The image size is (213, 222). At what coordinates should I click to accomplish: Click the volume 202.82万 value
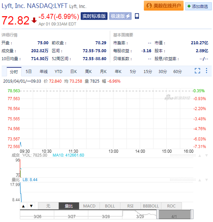40,51
